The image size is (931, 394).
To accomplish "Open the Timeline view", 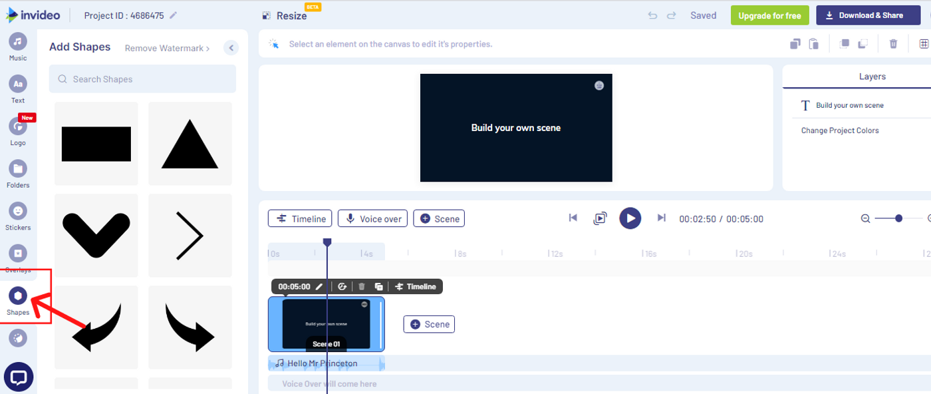I will pos(299,218).
